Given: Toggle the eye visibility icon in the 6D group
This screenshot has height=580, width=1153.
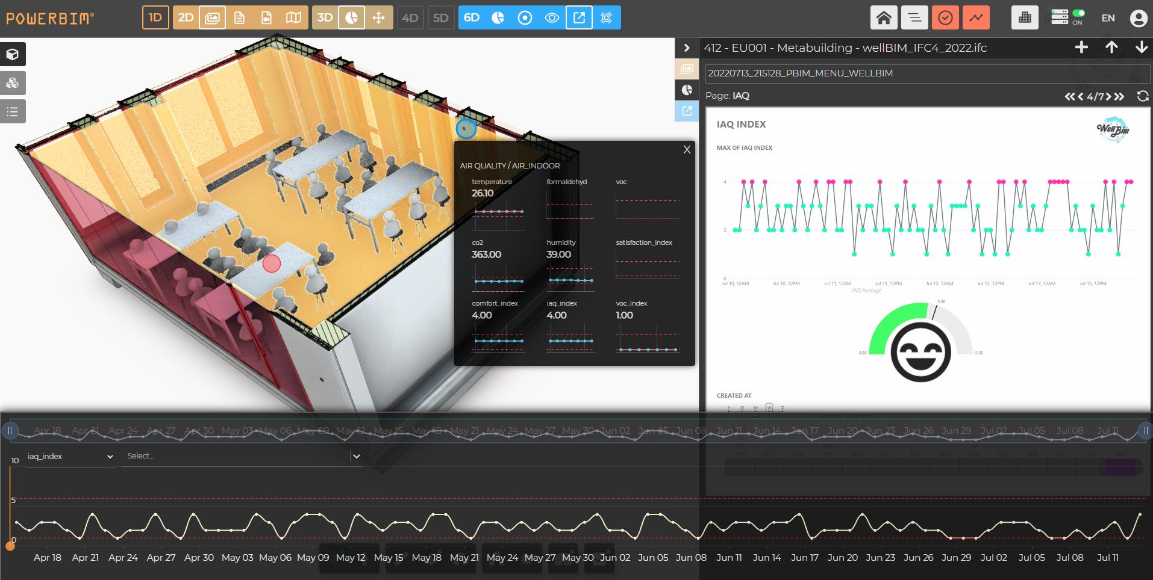Looking at the screenshot, I should point(551,17).
